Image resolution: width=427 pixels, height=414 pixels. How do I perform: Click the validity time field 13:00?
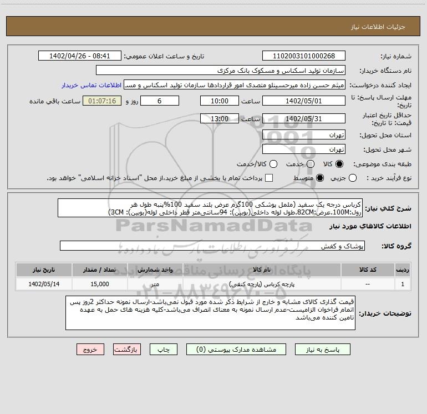(220, 119)
